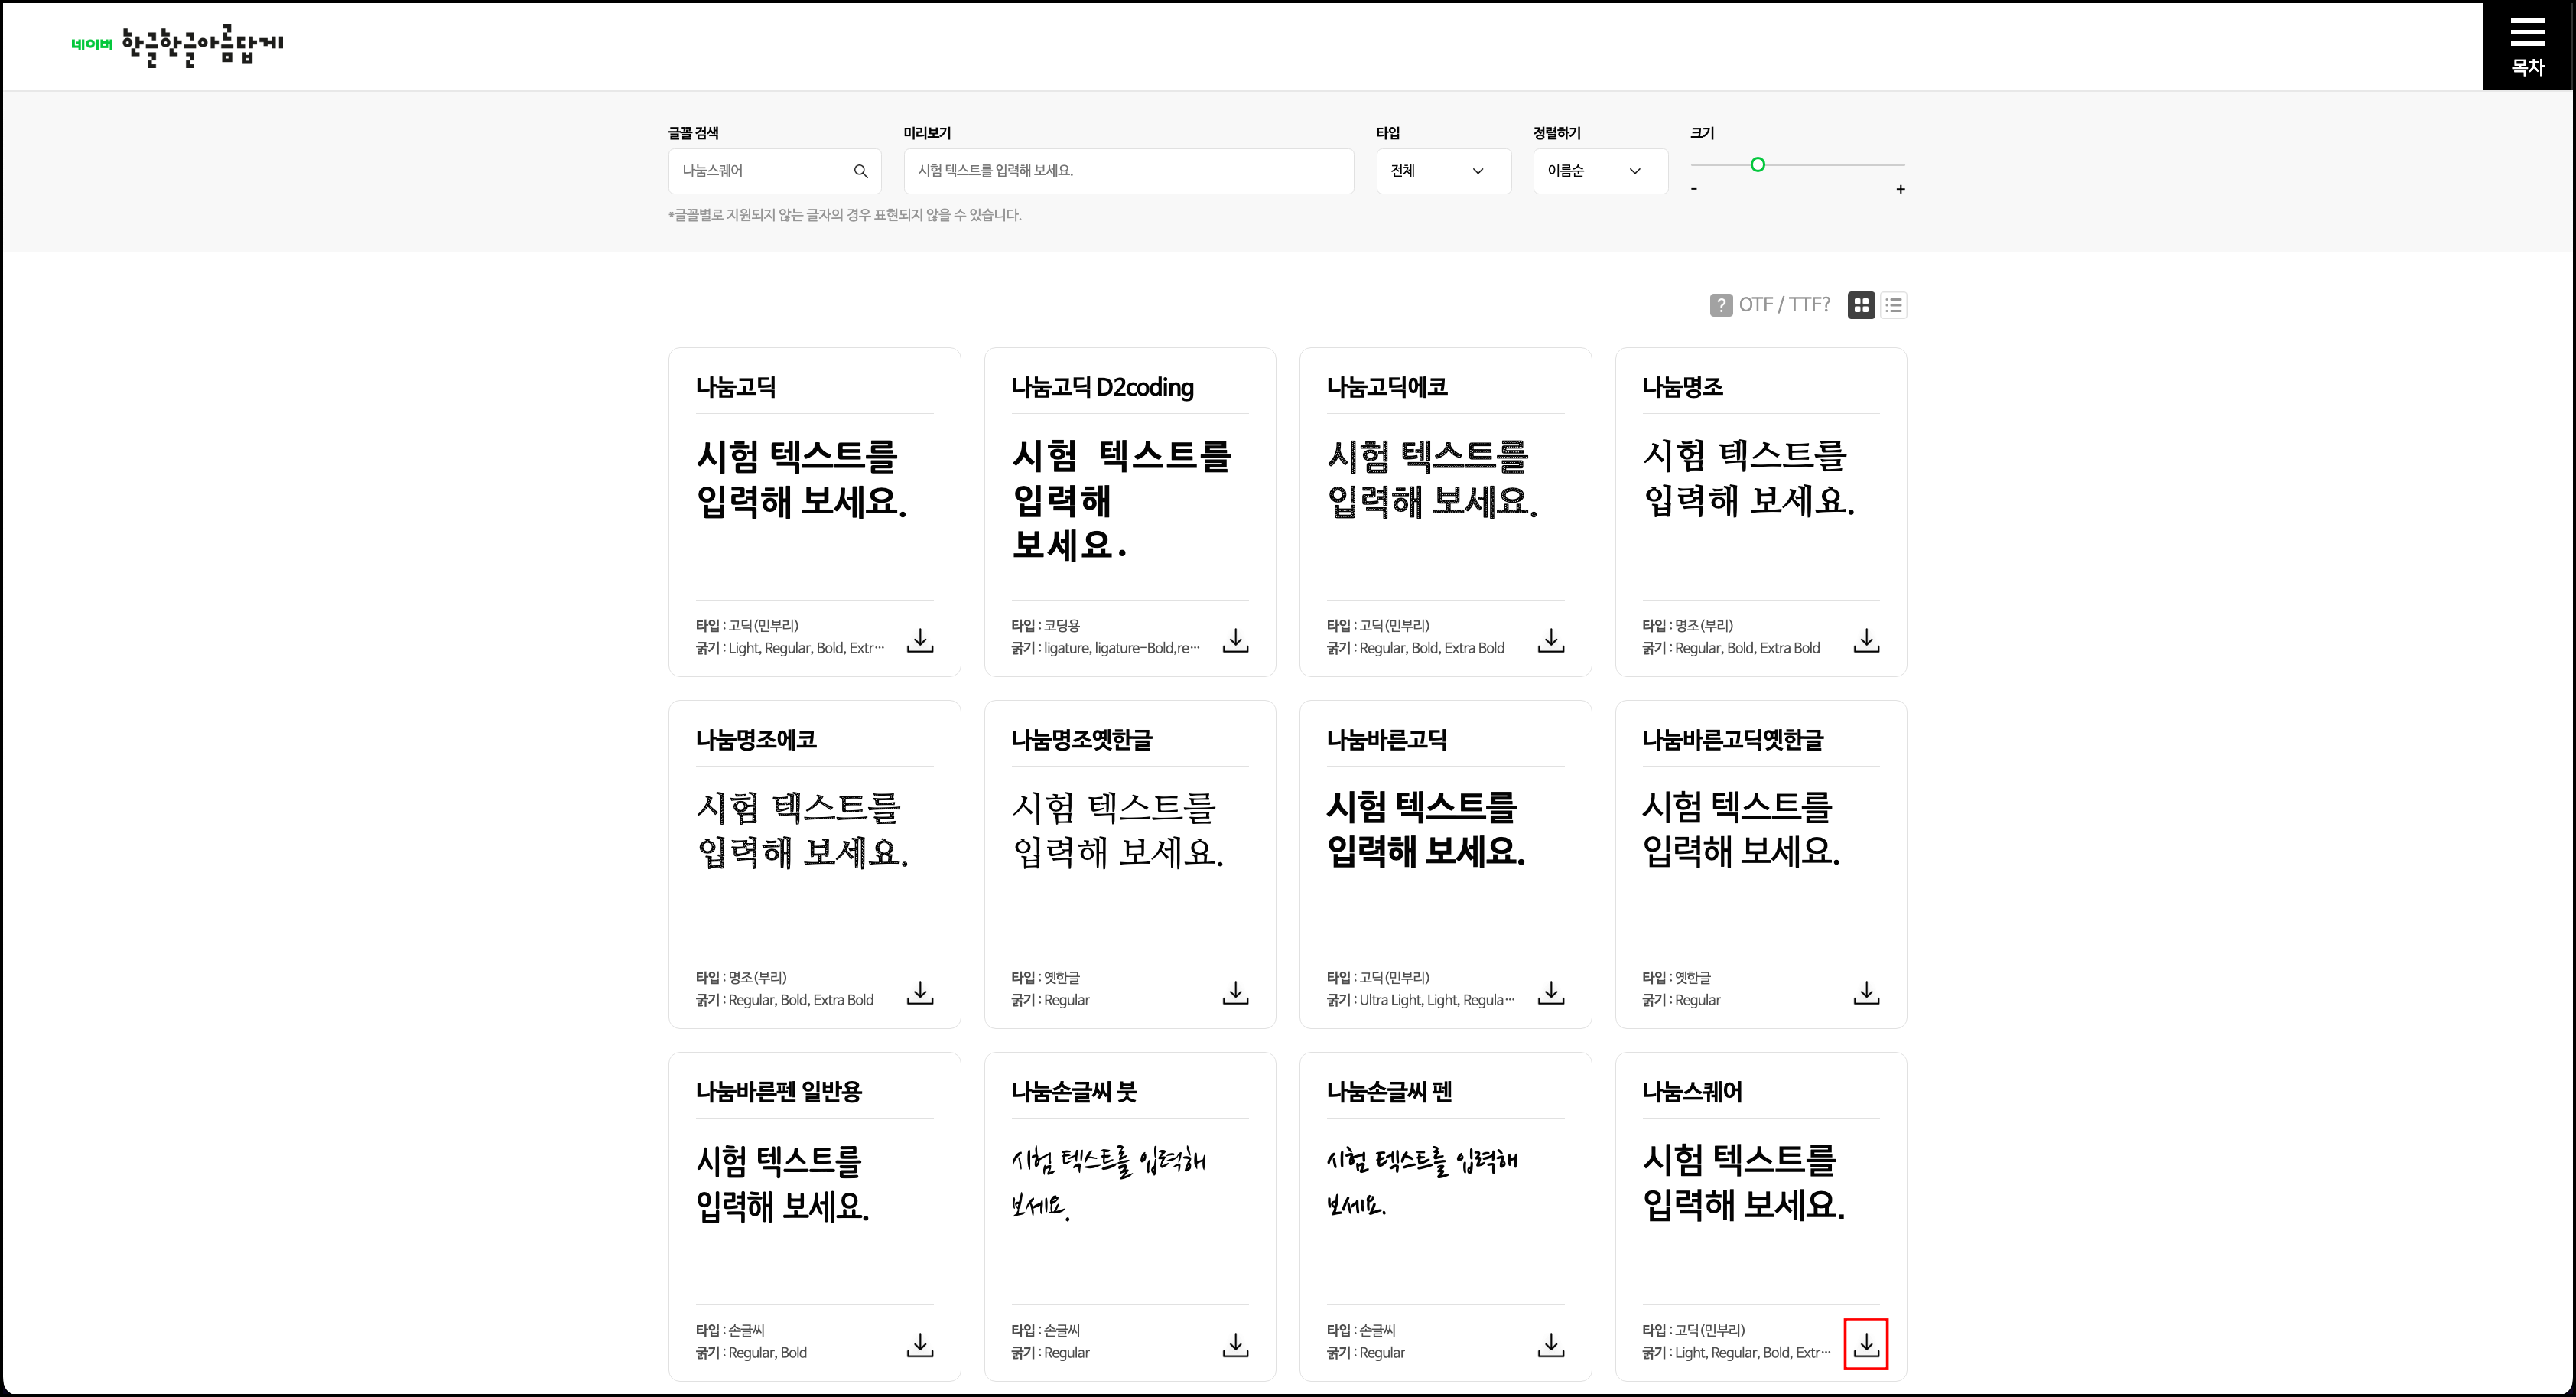Increase size with the plus sign

(x=1900, y=189)
